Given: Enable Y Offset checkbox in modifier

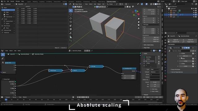Looking at the screenshot, I should click(180, 59).
